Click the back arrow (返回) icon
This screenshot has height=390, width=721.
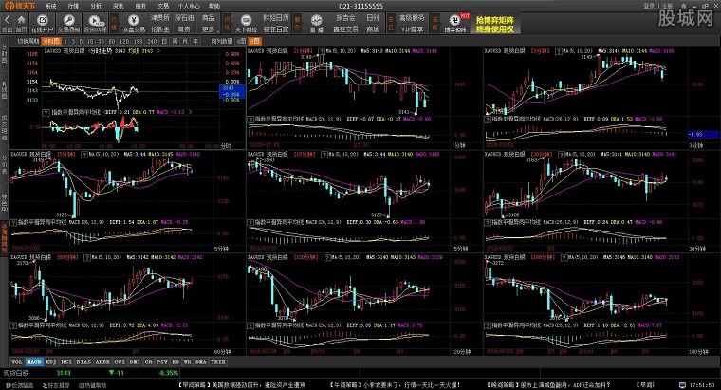click(7, 20)
